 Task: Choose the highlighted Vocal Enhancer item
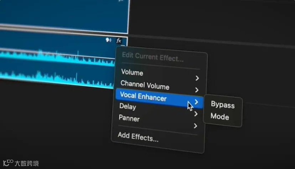click(159, 98)
